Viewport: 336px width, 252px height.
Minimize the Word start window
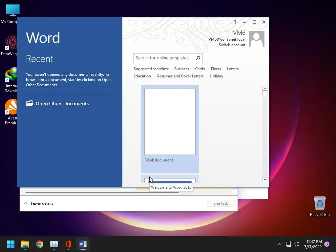[244, 22]
